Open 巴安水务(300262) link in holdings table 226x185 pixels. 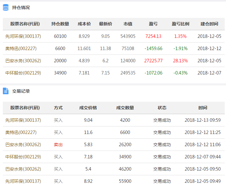coord(23,61)
